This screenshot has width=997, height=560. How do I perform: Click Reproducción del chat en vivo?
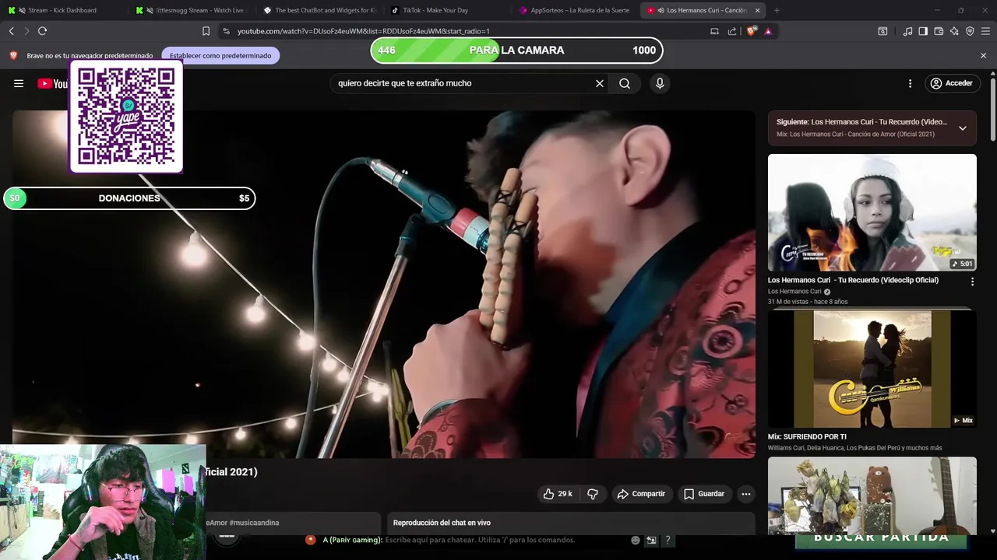tap(442, 523)
